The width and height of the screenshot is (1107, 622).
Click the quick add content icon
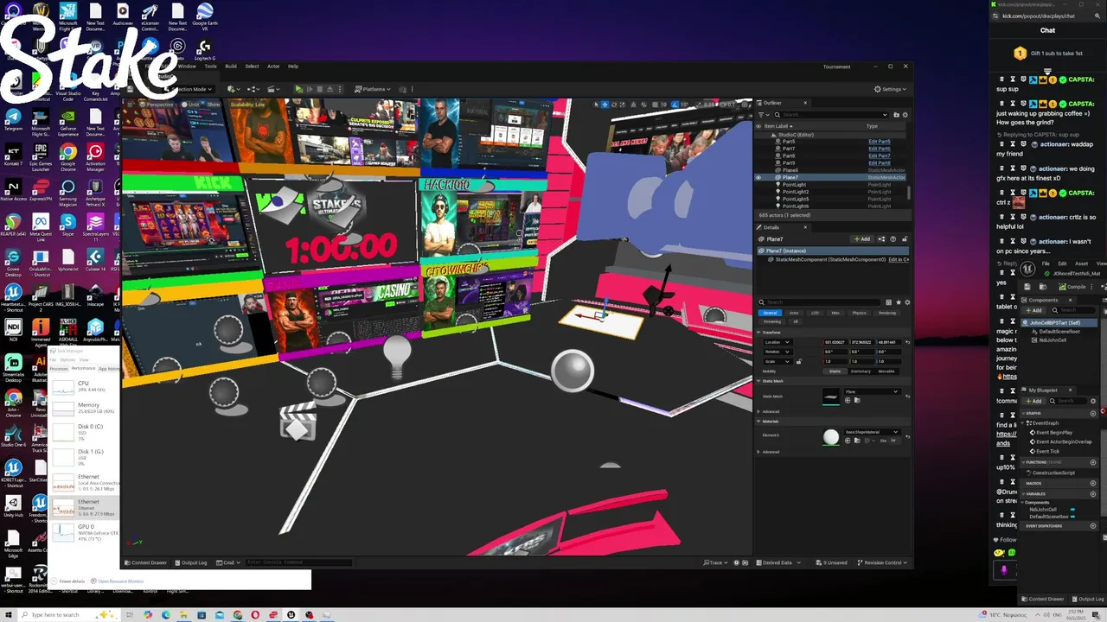(x=233, y=89)
